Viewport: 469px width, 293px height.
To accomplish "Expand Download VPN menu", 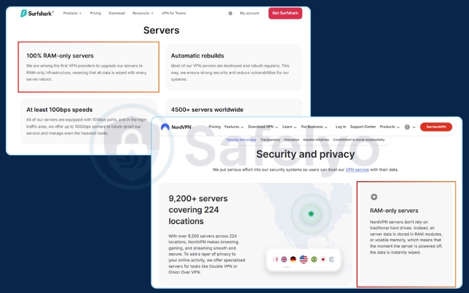I will click(263, 127).
